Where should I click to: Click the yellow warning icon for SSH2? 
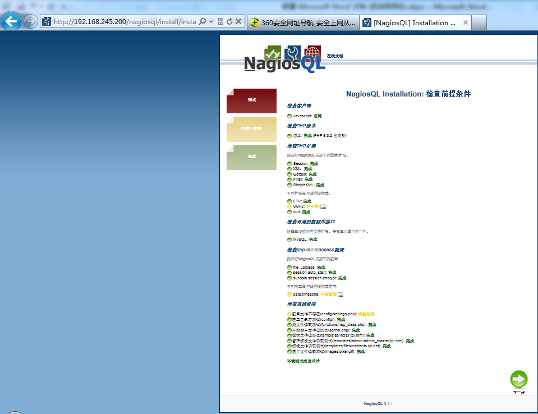pyautogui.click(x=289, y=206)
